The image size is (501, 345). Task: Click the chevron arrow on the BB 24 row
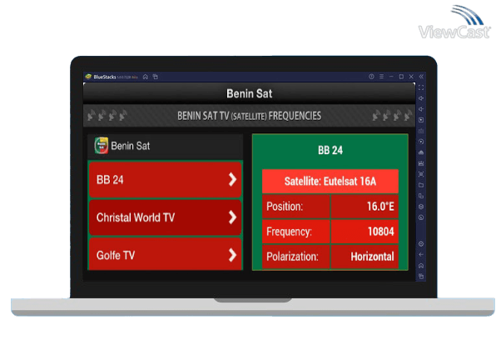click(x=233, y=179)
